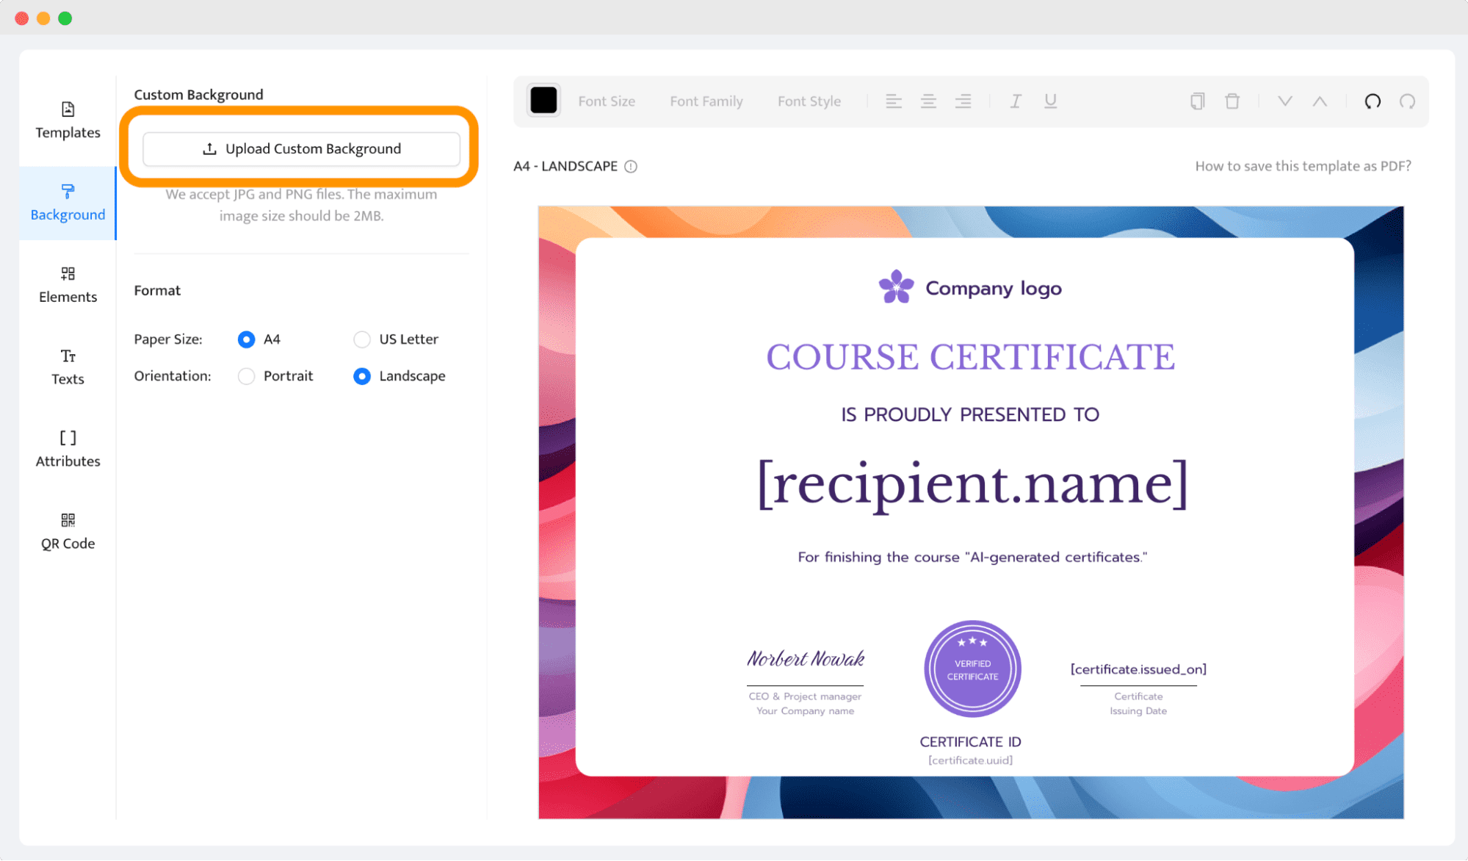Toggle underline formatting
The image size is (1468, 861).
(x=1051, y=101)
